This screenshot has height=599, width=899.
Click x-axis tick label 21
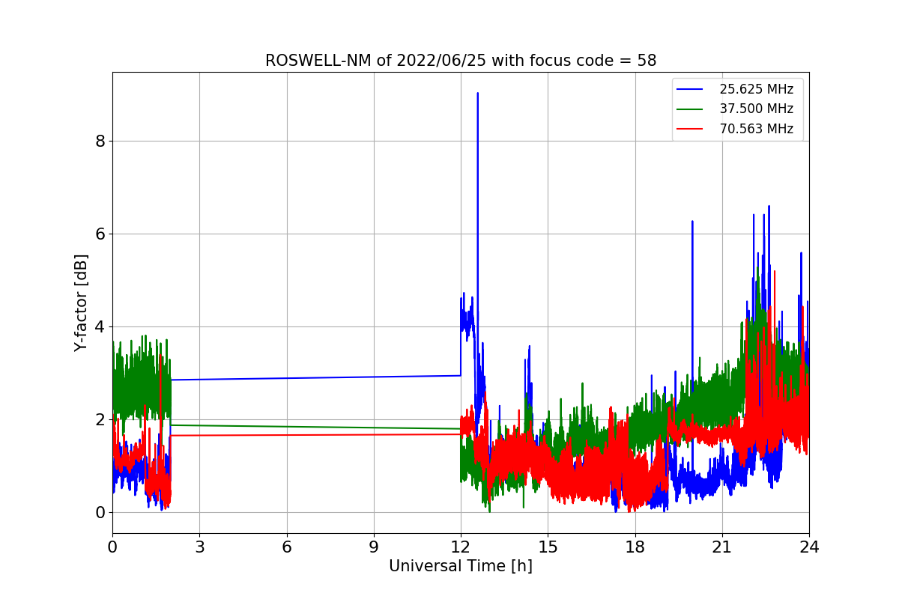pyautogui.click(x=722, y=547)
